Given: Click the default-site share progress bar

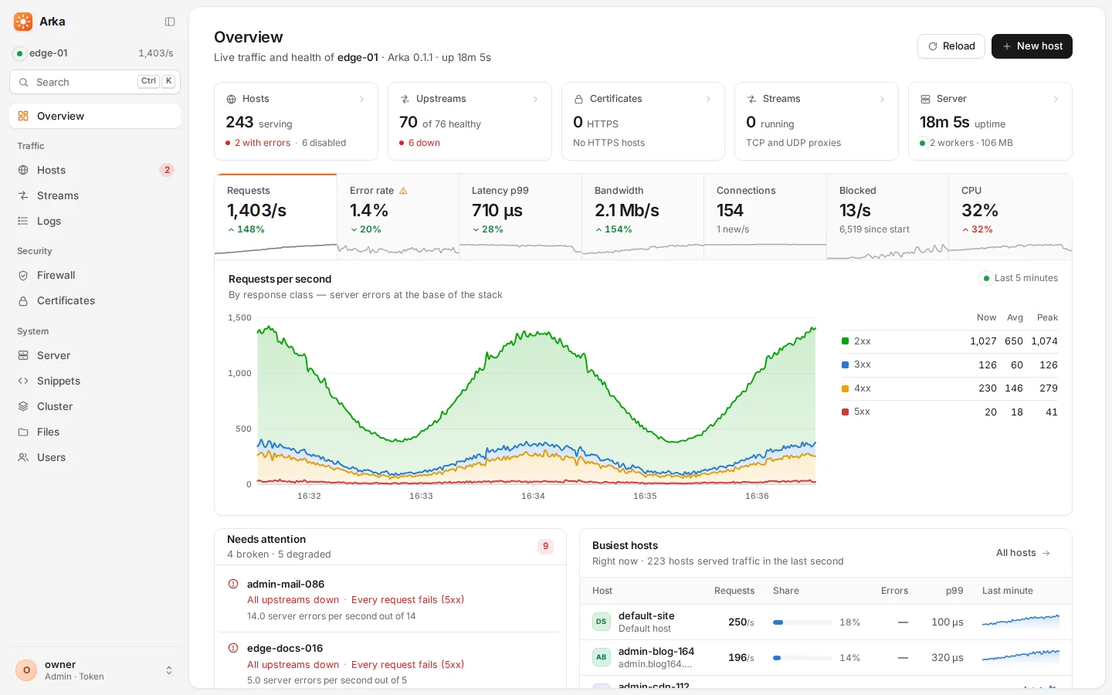Looking at the screenshot, I should [x=802, y=622].
